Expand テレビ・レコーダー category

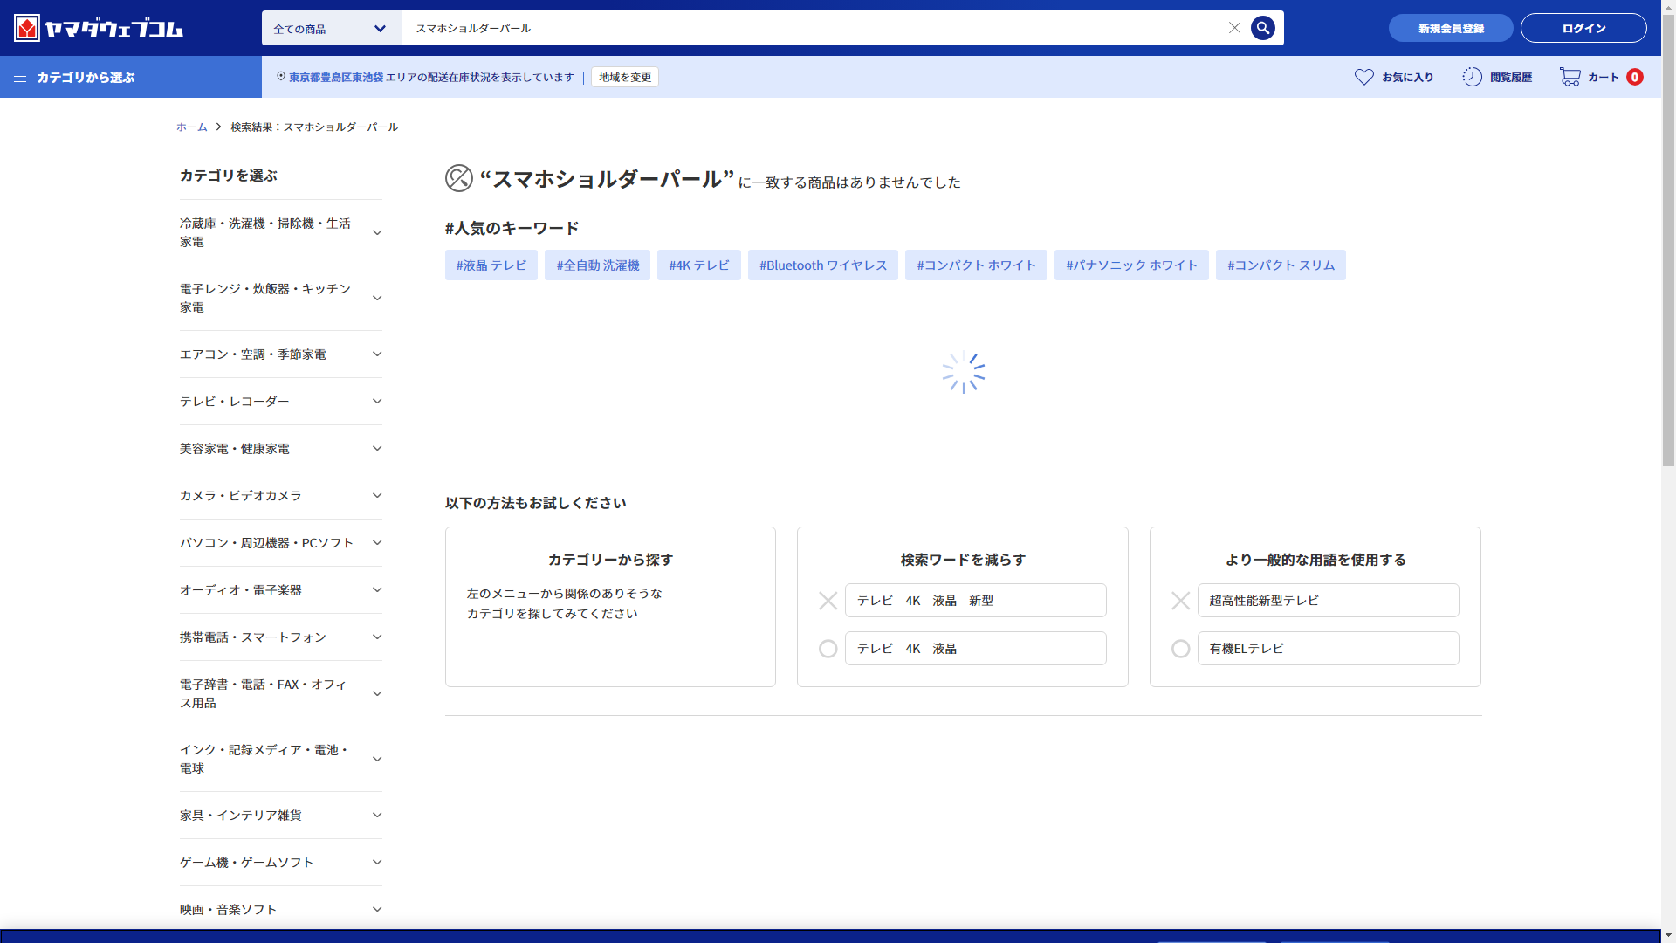[x=377, y=402]
